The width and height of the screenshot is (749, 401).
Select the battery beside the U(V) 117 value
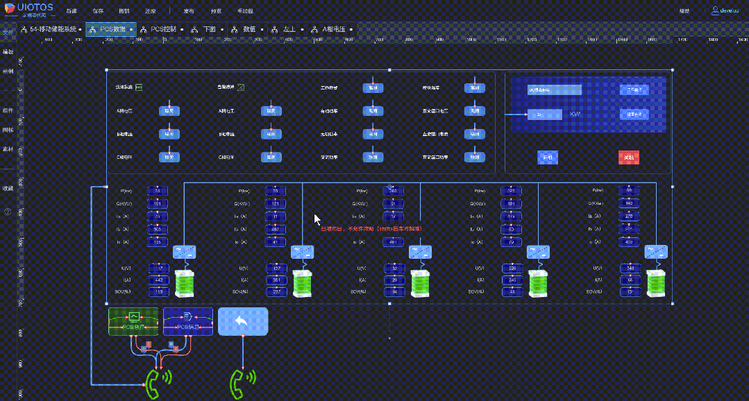[x=185, y=283]
